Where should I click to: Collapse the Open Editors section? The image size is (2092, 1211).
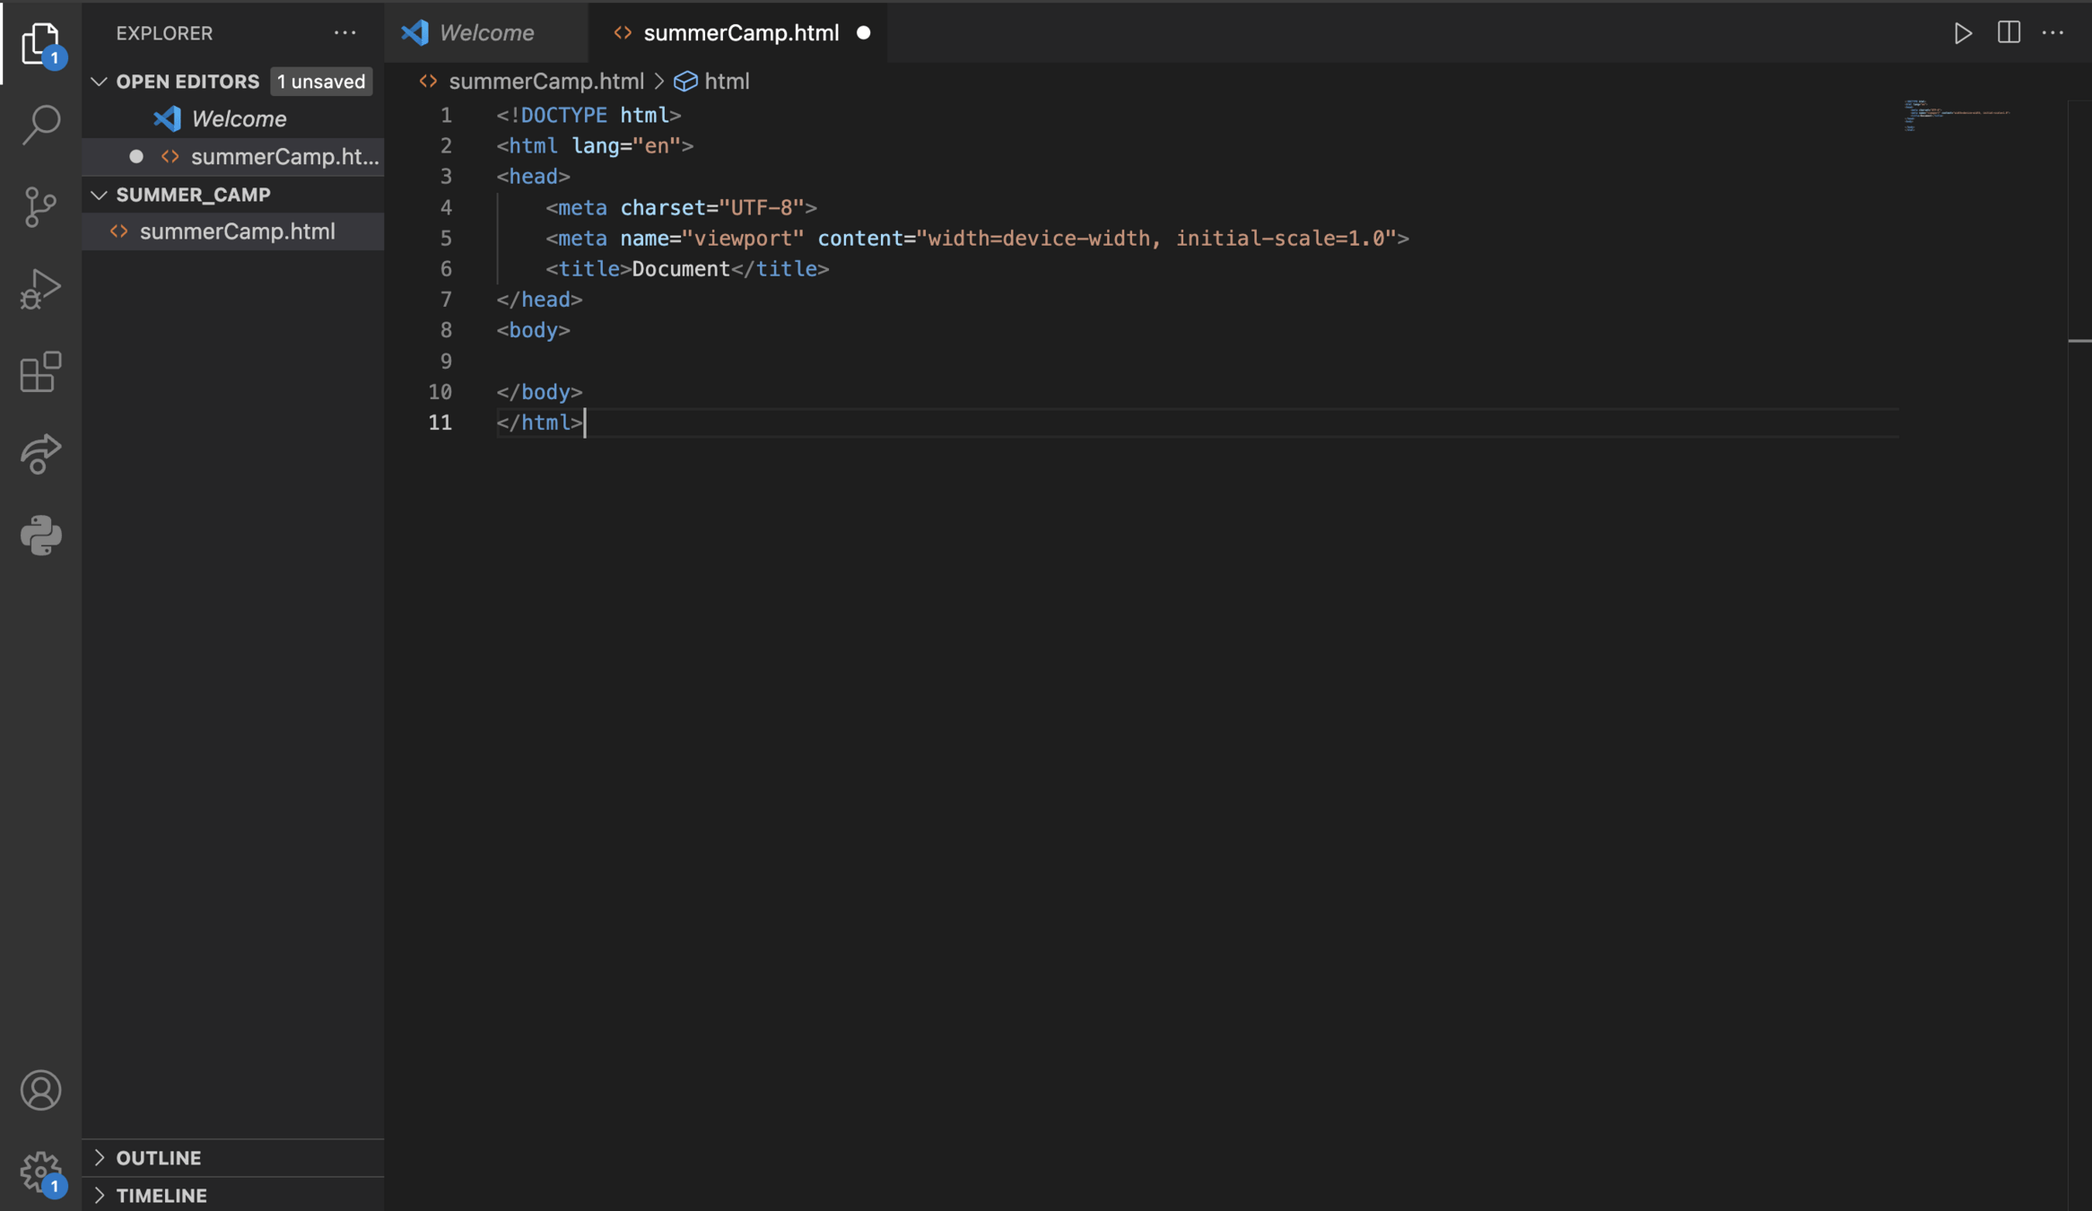pyautogui.click(x=99, y=82)
